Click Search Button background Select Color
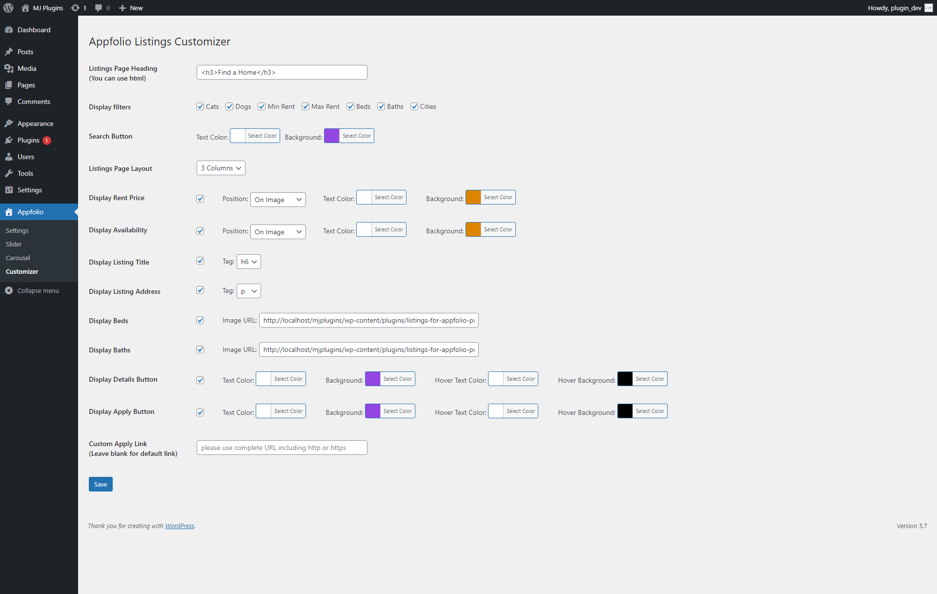This screenshot has height=594, width=937. 357,136
